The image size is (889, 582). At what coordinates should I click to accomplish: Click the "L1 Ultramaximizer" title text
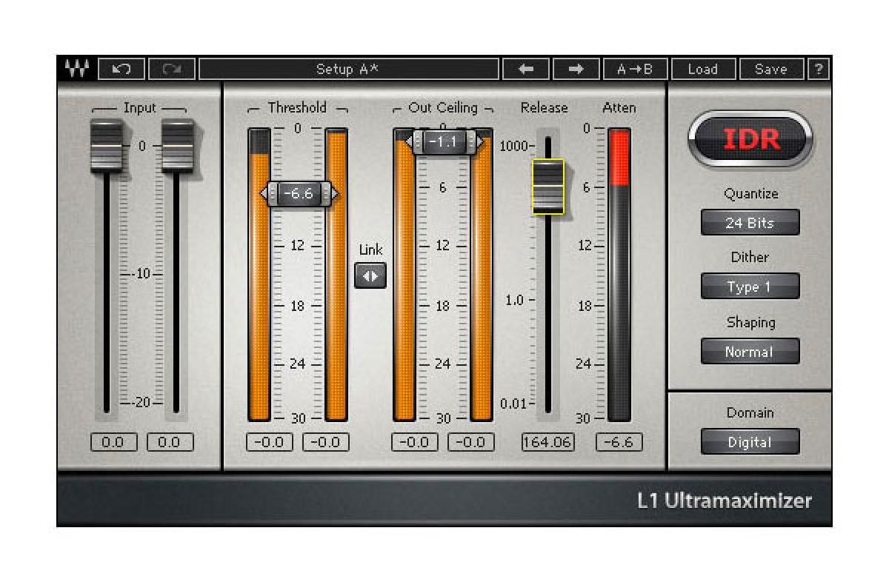tap(725, 501)
